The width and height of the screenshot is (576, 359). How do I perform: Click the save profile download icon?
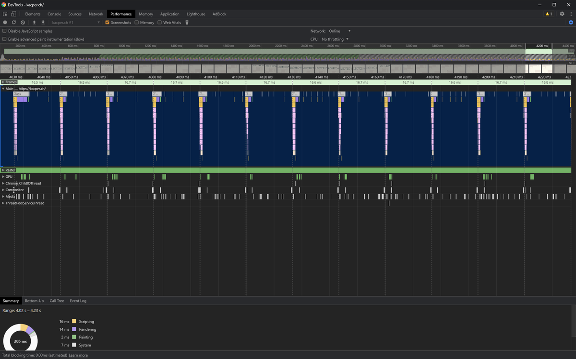click(x=43, y=23)
